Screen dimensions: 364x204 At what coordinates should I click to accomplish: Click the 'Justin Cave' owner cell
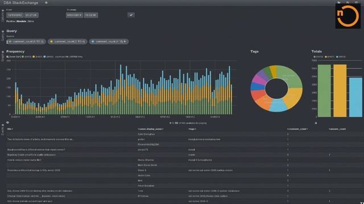(144, 175)
